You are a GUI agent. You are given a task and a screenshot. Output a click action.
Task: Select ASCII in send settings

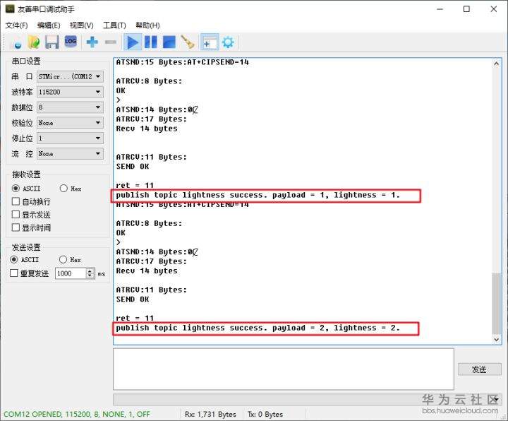point(25,259)
